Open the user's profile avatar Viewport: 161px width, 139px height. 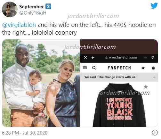point(10,9)
